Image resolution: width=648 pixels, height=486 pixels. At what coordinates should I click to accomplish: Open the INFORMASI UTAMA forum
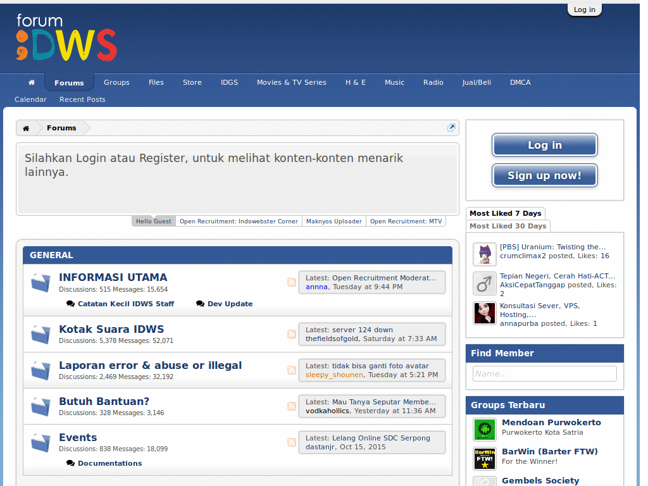point(113,277)
